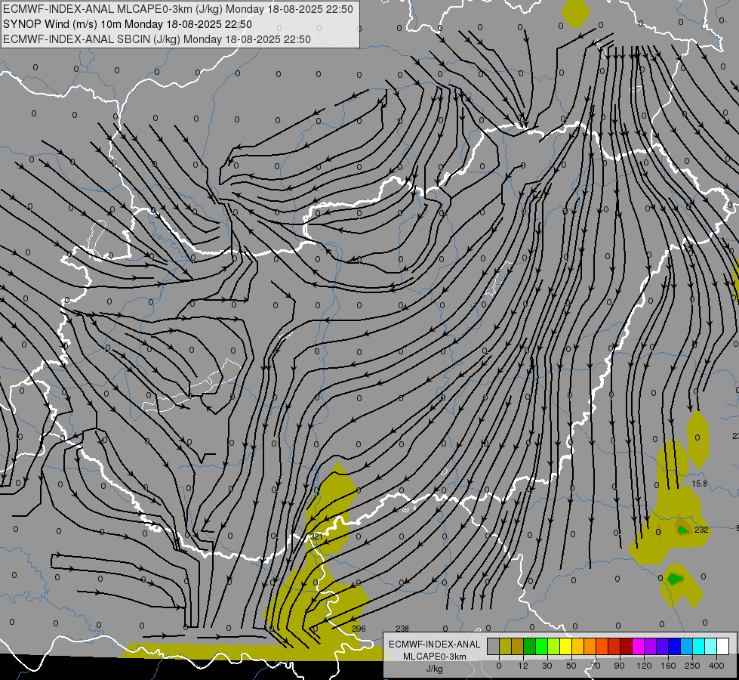Viewport: 739px width, 680px height.
Task: Click the legend tick label 400
Action: pyautogui.click(x=716, y=666)
